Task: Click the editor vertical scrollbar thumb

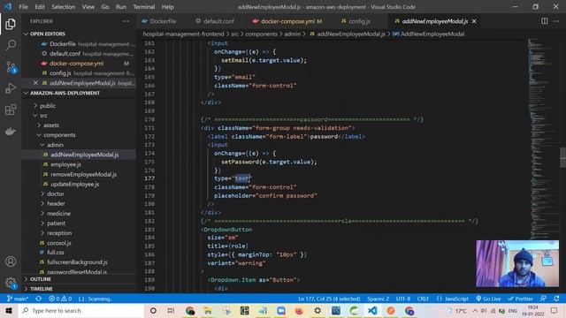Action: point(562,157)
